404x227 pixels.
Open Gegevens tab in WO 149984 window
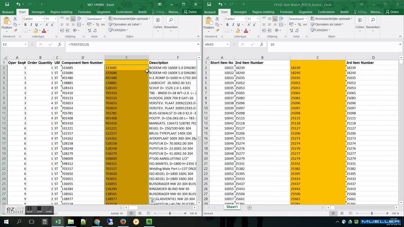104,12
